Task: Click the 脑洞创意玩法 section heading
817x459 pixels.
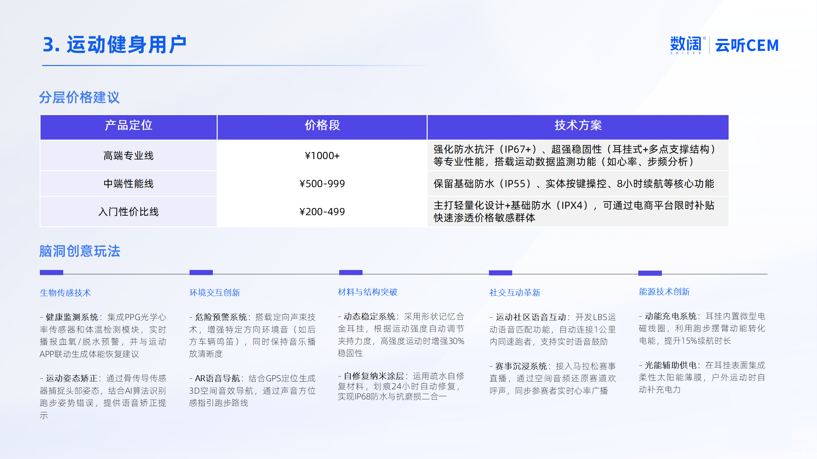Action: tap(79, 251)
